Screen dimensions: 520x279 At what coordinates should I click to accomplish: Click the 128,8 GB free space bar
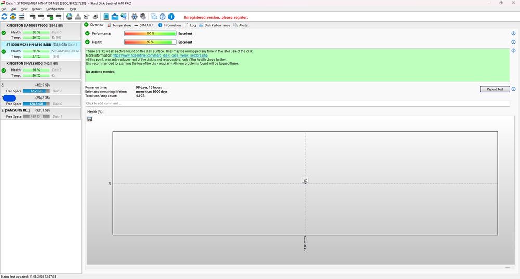click(36, 104)
